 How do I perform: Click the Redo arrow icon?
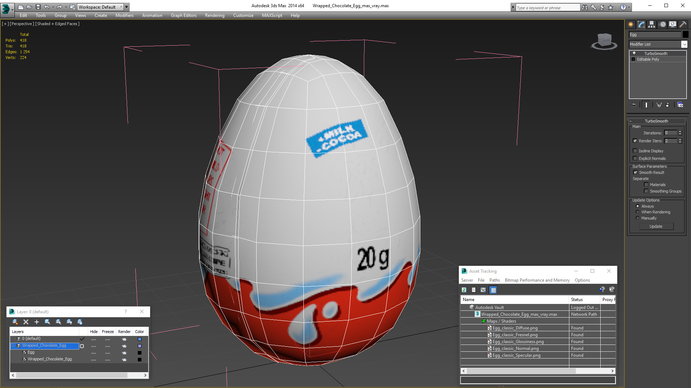pos(59,7)
